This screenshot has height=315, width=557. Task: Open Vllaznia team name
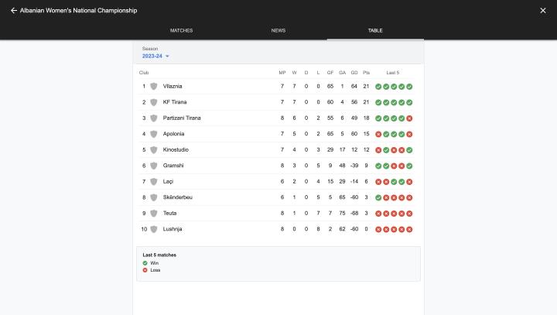click(173, 87)
